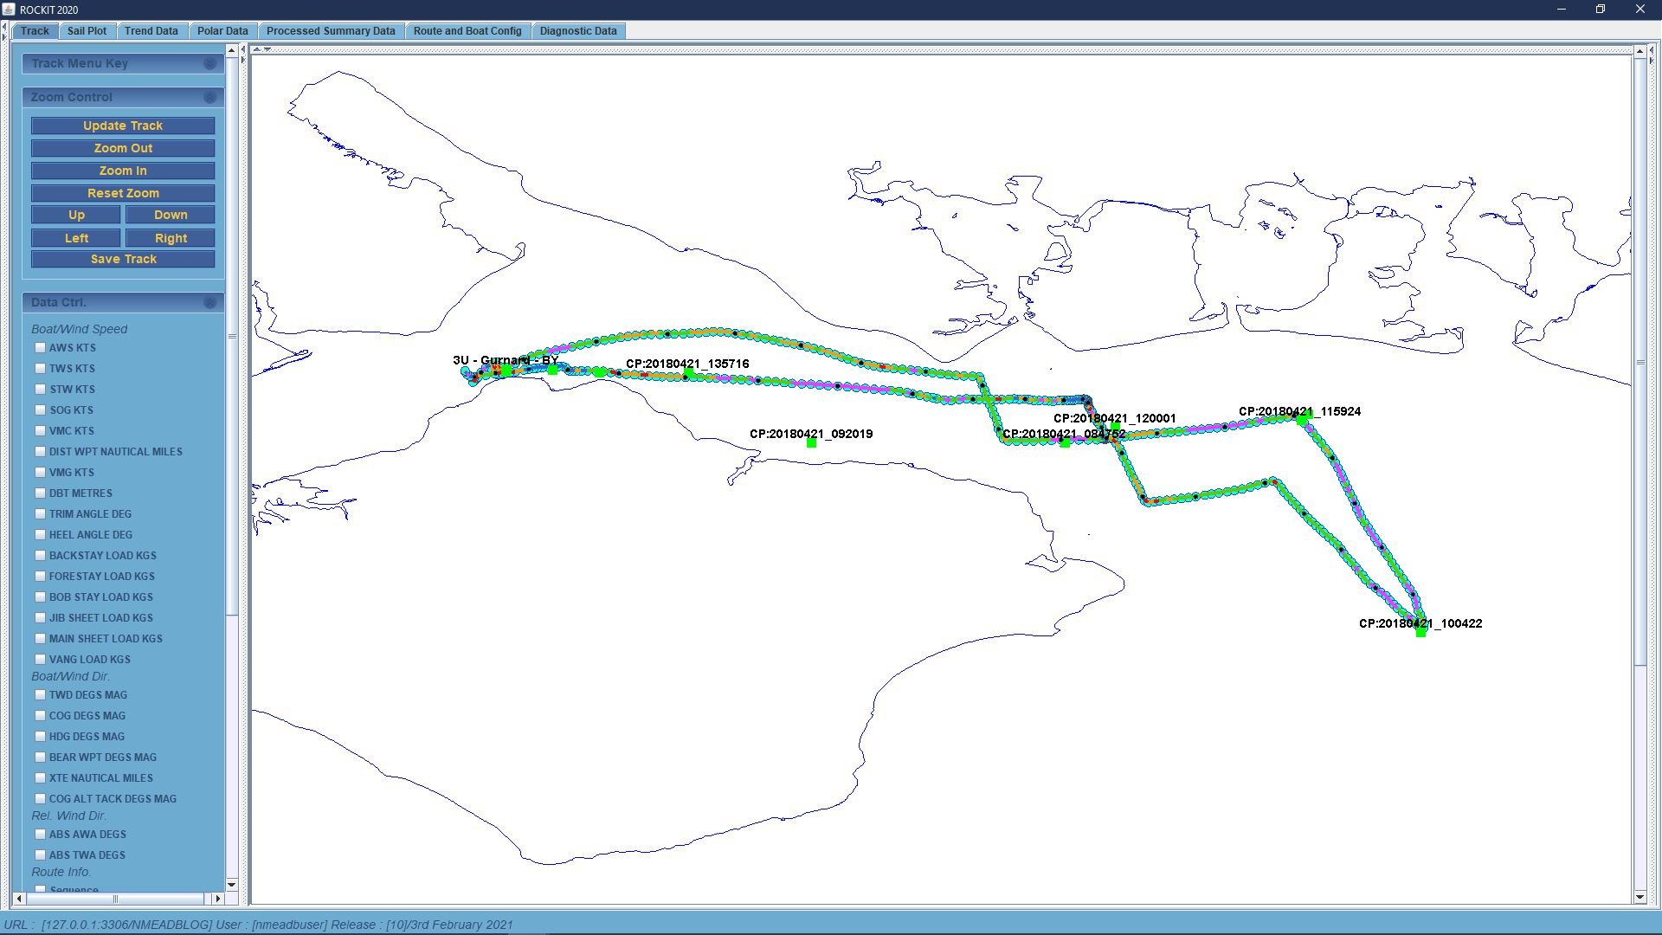The image size is (1662, 935).
Task: Expand the Track Menu Key panel
Action: point(209,63)
